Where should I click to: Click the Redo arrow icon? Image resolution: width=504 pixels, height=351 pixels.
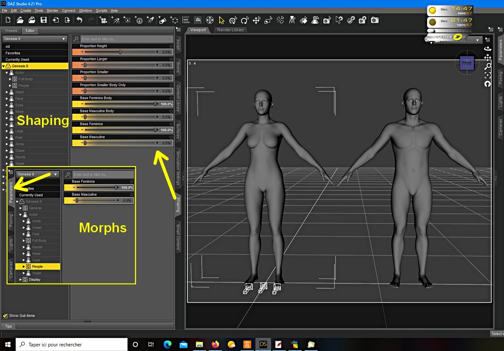[91, 20]
